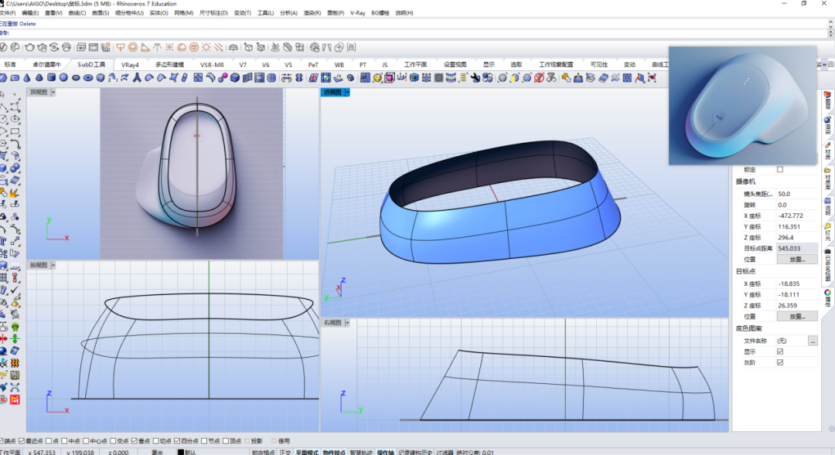Toggle the 中点 osnap checkbox
Screen dimensions: 835x455
click(x=64, y=440)
